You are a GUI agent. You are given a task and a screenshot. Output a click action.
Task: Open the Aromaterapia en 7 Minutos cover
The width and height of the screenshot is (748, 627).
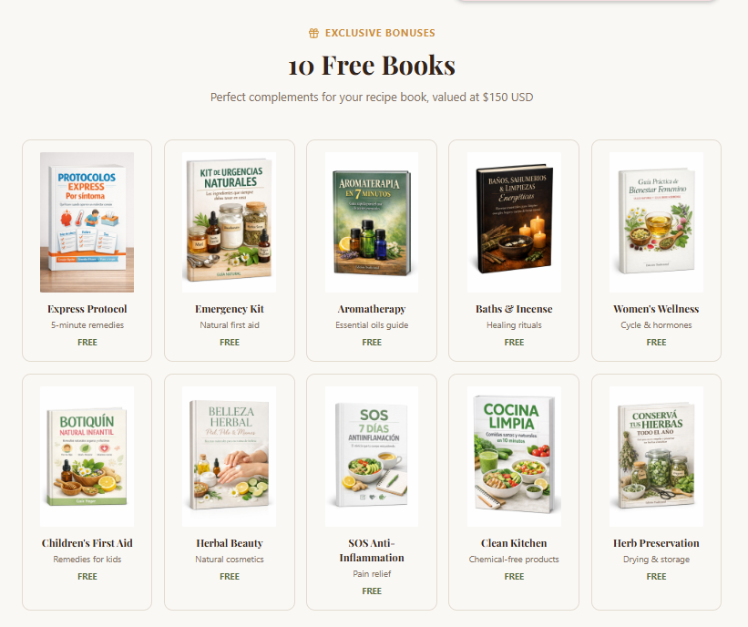[372, 221]
